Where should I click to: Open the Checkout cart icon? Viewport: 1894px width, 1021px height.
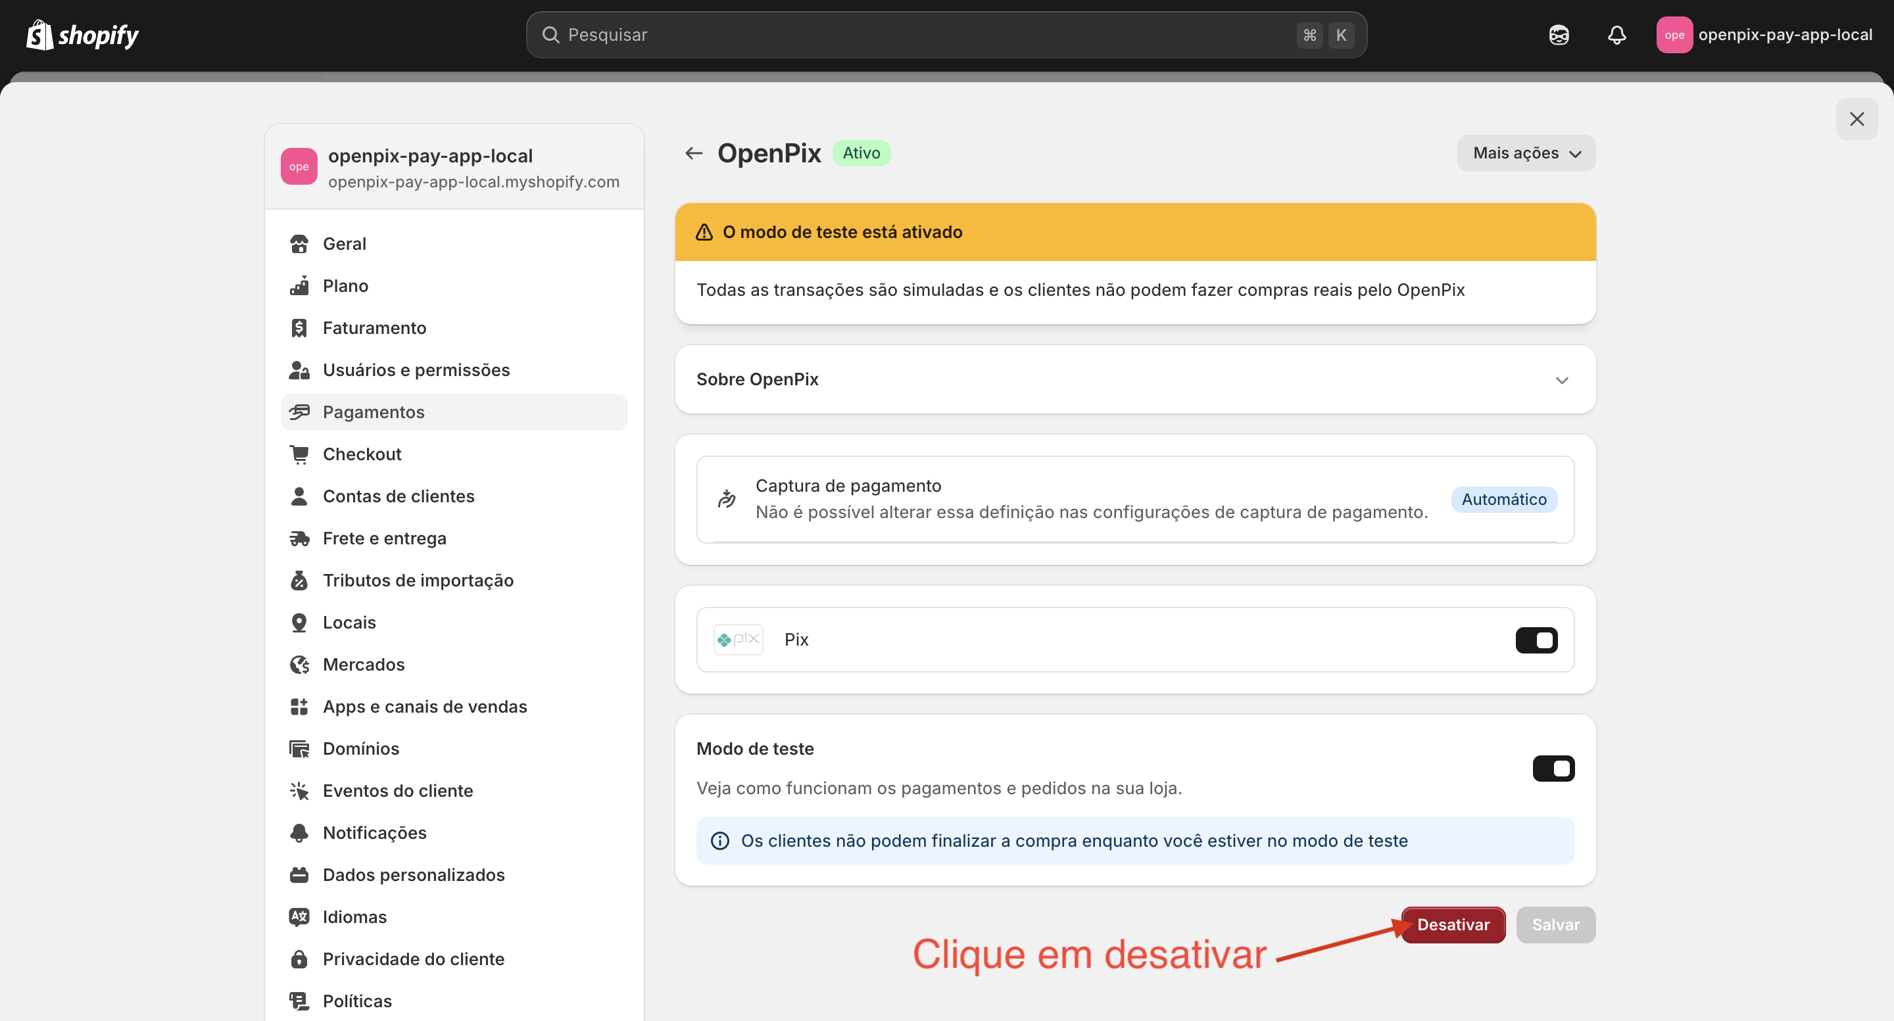click(x=299, y=454)
